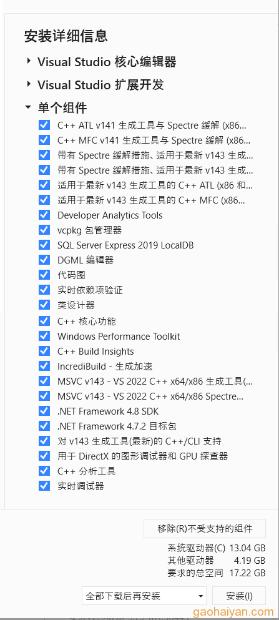The height and width of the screenshot is (620, 279).
Task: Toggle vcpkg 包管理器 checkbox
Action: (44, 230)
